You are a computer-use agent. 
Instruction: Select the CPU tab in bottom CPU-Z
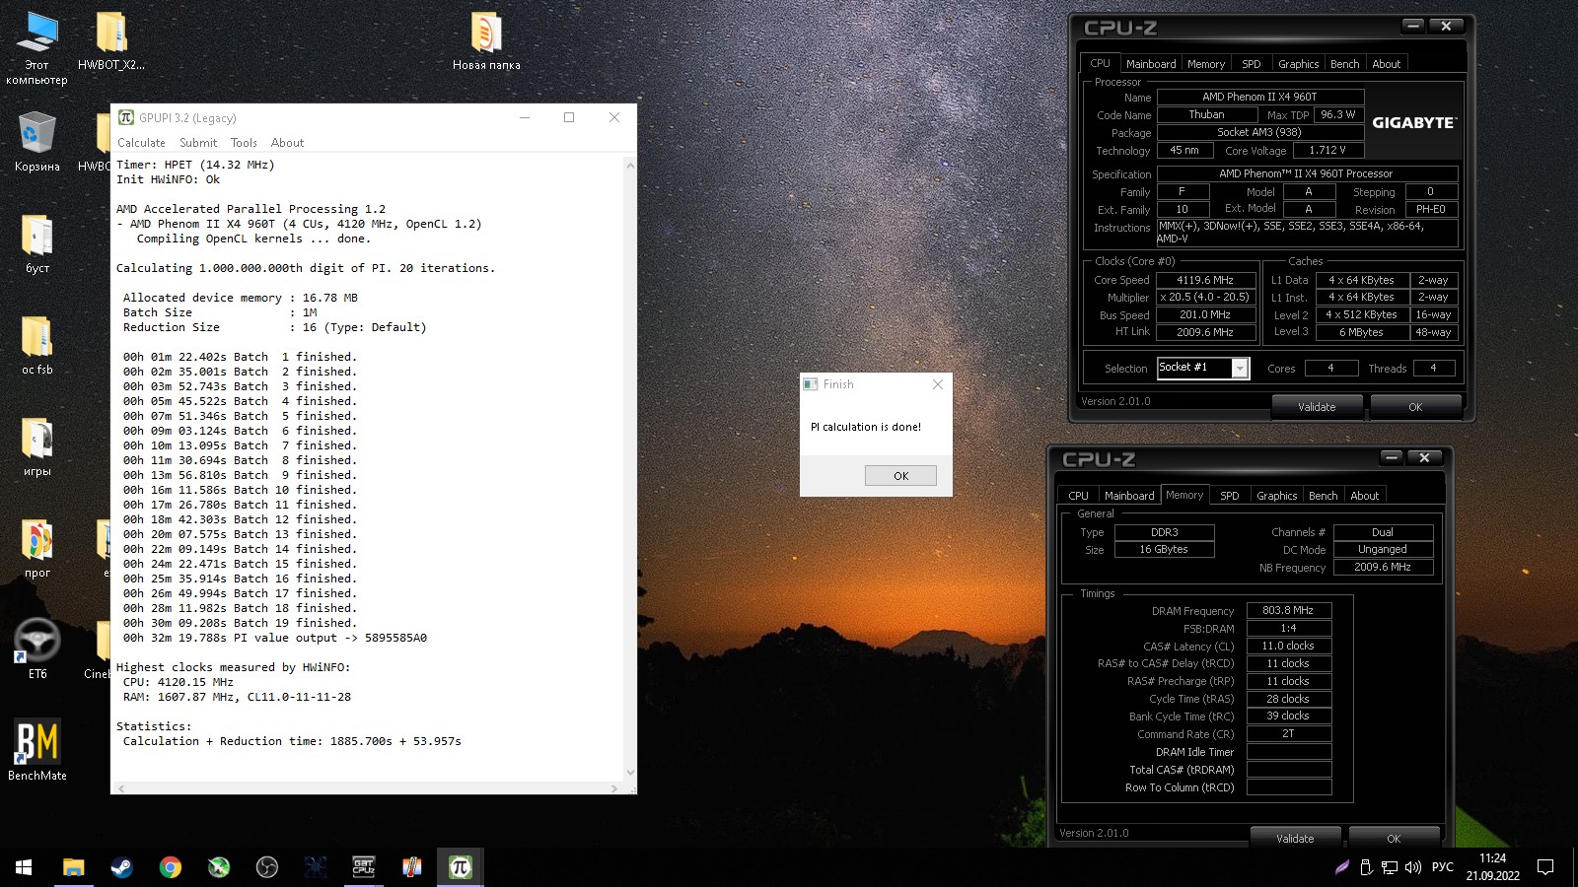pos(1079,496)
